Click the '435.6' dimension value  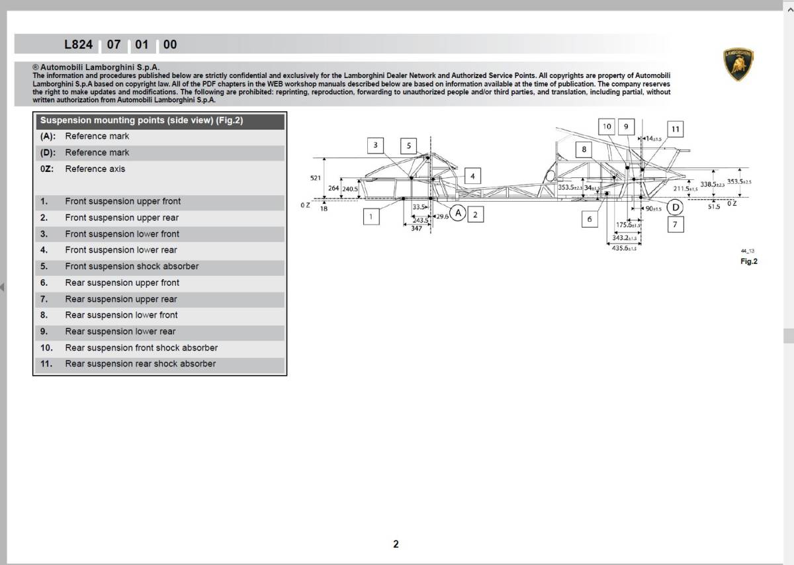pos(624,248)
